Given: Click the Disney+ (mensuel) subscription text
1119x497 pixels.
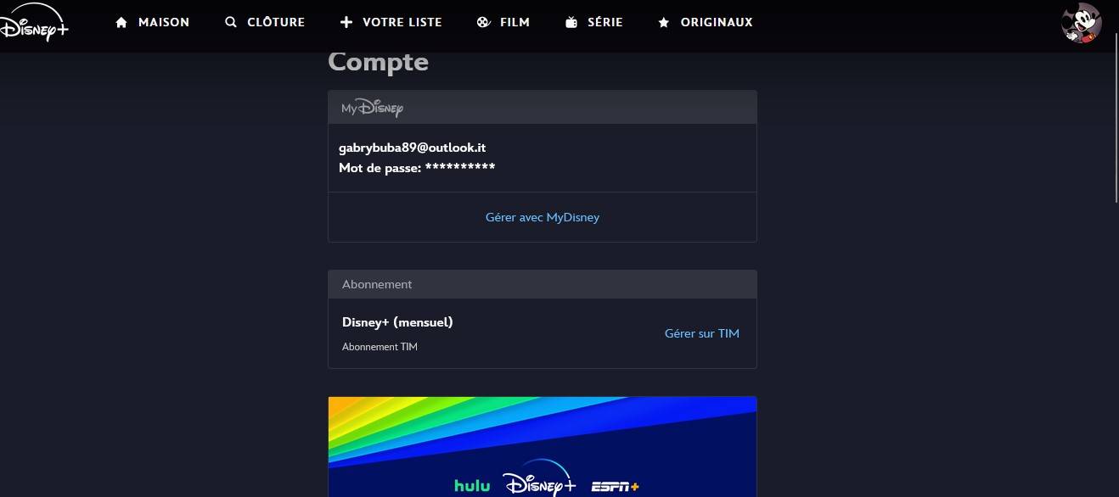Looking at the screenshot, I should (x=397, y=322).
